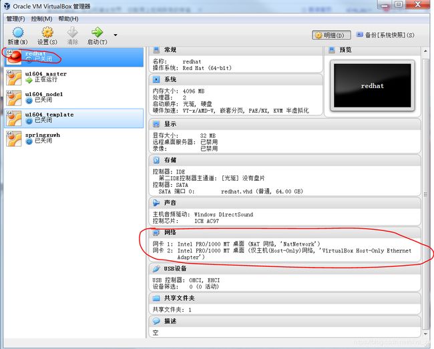The width and height of the screenshot is (434, 349).
Task: Click the text 'redhat.vhd (普通, 64.00 GB)'
Action: coord(262,192)
